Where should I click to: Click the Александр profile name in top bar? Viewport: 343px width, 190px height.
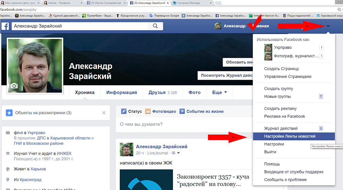click(235, 26)
